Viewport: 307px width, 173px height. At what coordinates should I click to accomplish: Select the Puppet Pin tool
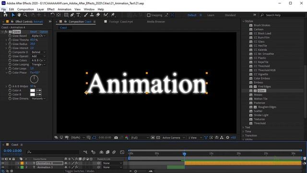pyautogui.click(x=113, y=15)
